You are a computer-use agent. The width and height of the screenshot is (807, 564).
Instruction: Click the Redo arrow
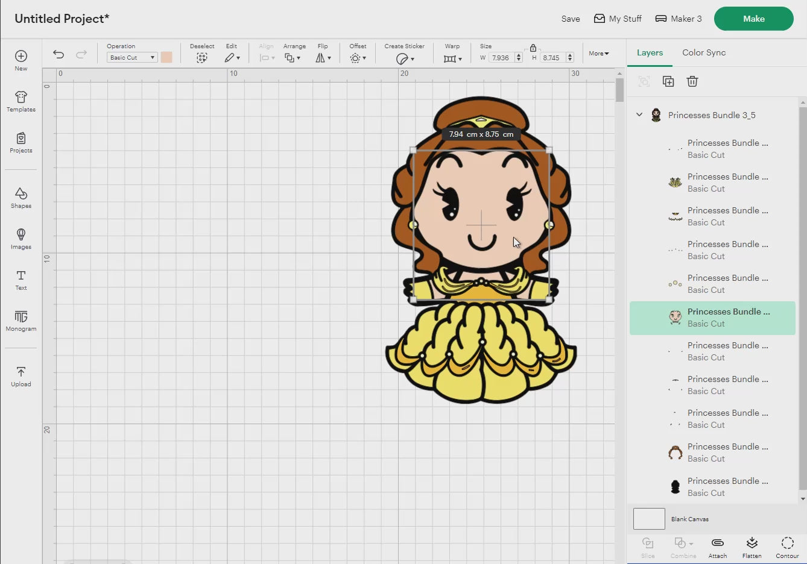coord(81,54)
